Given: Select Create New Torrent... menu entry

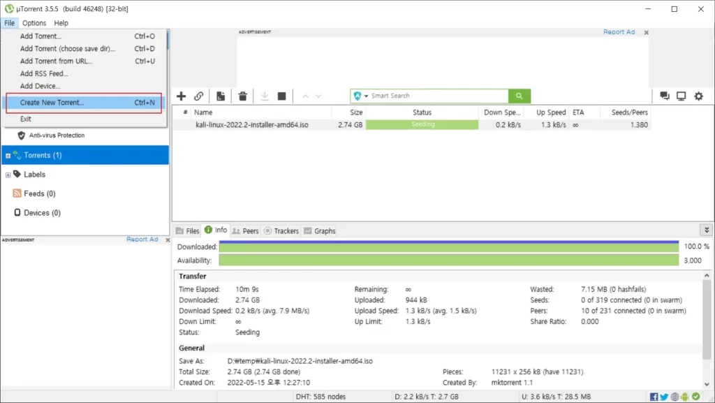Looking at the screenshot, I should point(84,103).
